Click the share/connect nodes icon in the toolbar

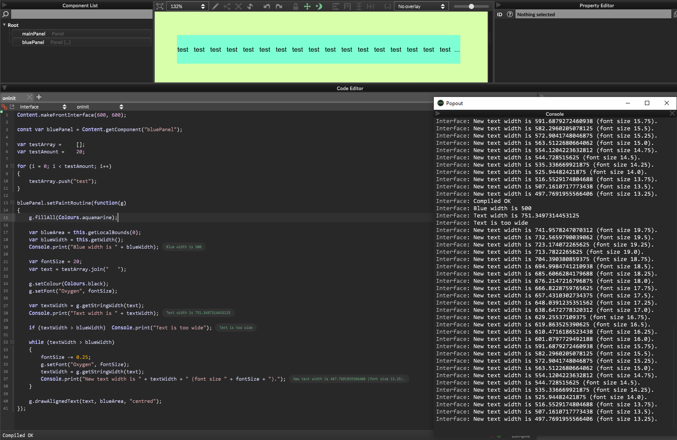tap(227, 6)
